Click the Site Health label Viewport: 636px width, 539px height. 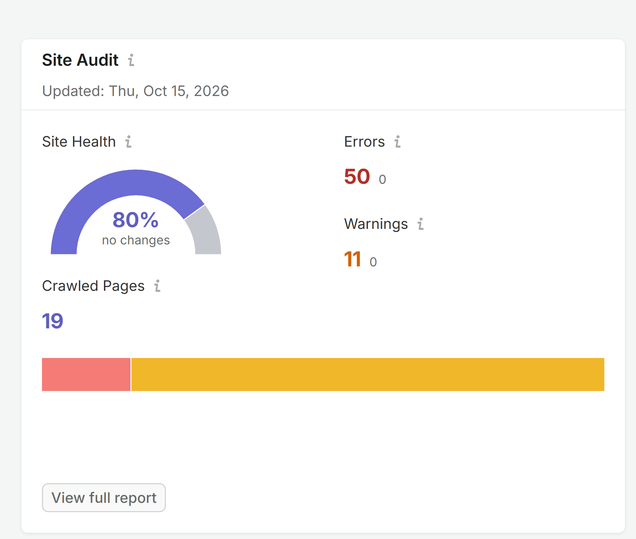click(x=79, y=141)
